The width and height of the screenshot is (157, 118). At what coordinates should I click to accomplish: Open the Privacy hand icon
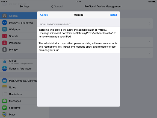(x=5, y=50)
